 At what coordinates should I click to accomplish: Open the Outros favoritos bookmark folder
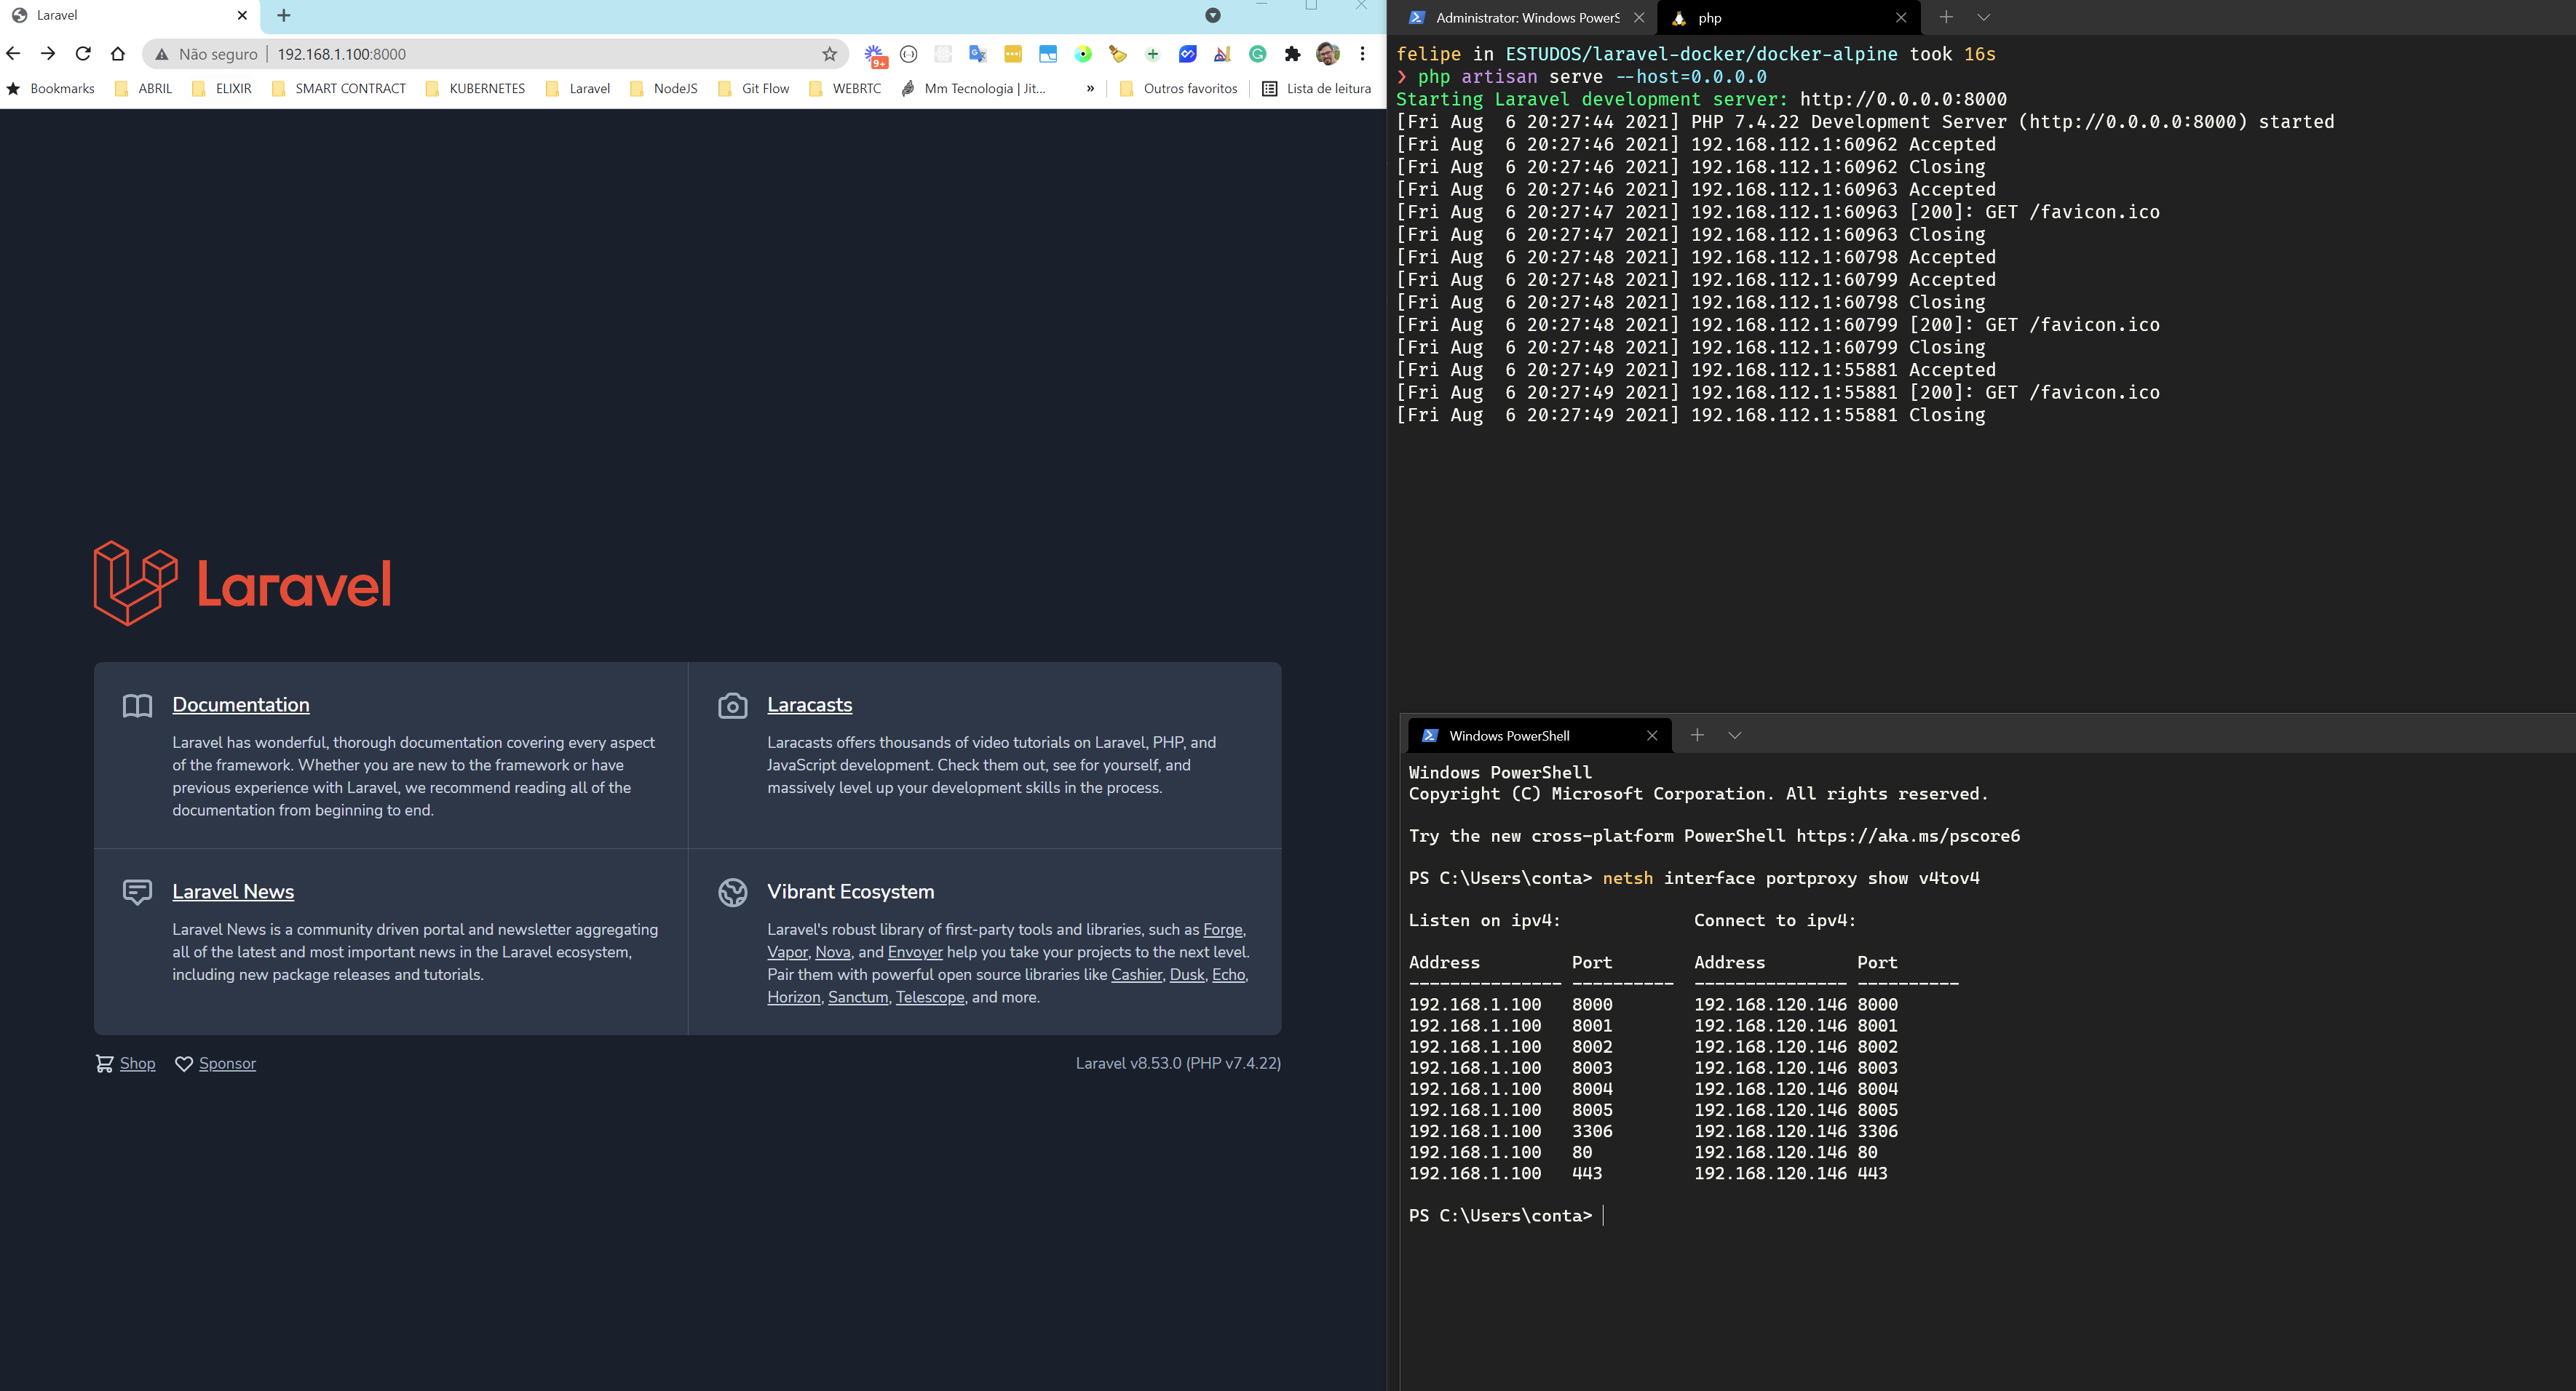tap(1179, 88)
